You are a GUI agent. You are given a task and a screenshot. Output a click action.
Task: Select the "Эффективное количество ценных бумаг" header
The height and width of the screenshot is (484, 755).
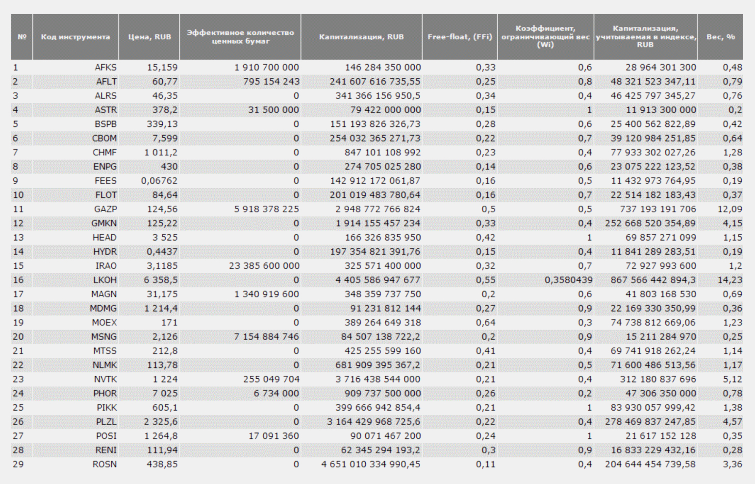(240, 37)
